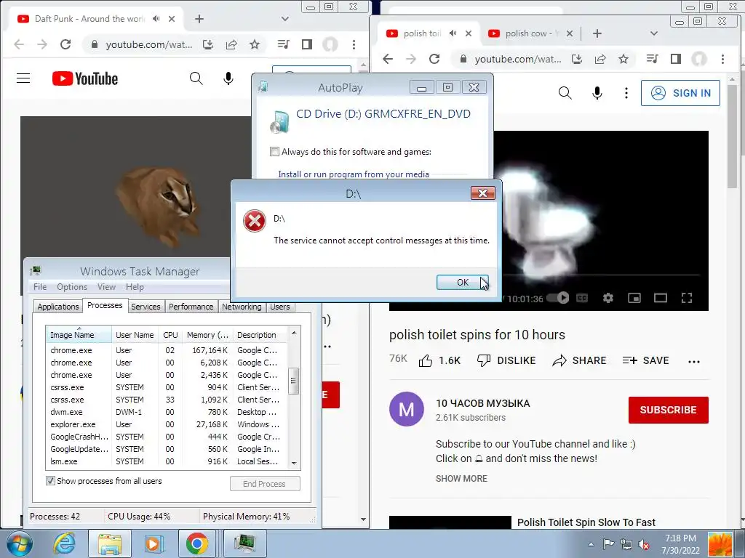Sort processes by CPU column header

[170, 334]
